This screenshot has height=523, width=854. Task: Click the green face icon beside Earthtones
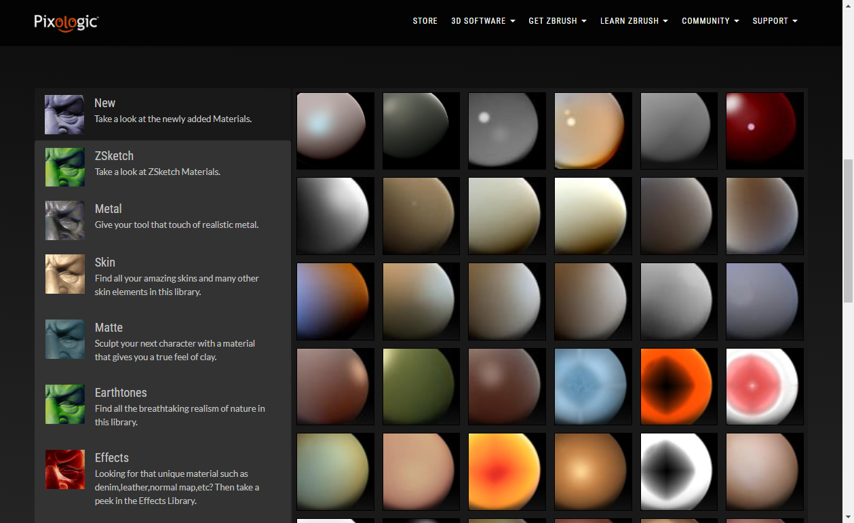pyautogui.click(x=64, y=404)
